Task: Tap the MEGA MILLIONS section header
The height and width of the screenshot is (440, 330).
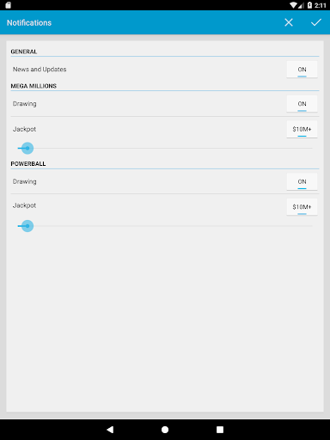Action: coord(34,86)
